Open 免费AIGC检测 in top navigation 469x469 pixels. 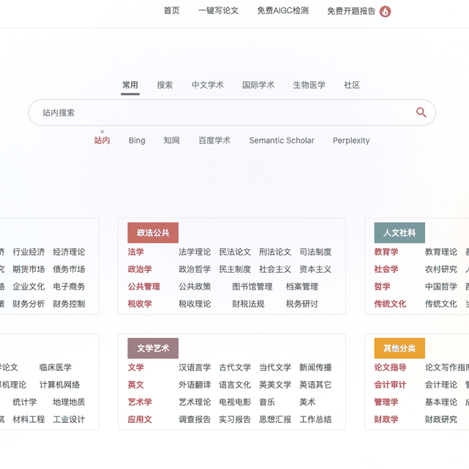(283, 11)
